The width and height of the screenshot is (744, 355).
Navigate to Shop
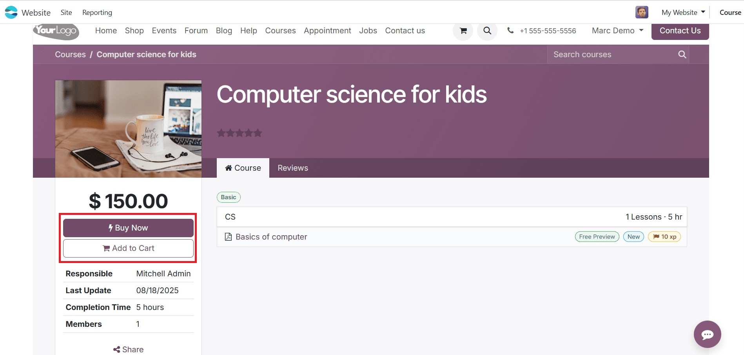coord(134,31)
